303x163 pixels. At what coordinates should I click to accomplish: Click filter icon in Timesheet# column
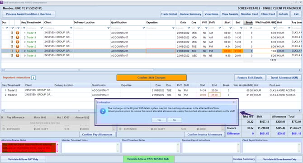click(x=42, y=28)
